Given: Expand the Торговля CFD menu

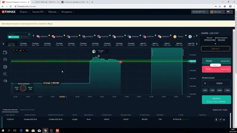Looking at the screenshot, I should click(x=39, y=12).
